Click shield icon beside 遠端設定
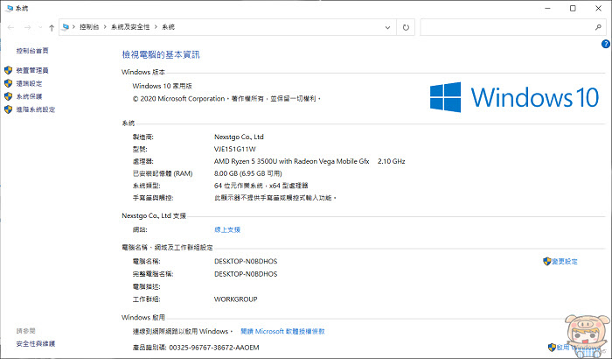This screenshot has height=359, width=612. [8, 83]
